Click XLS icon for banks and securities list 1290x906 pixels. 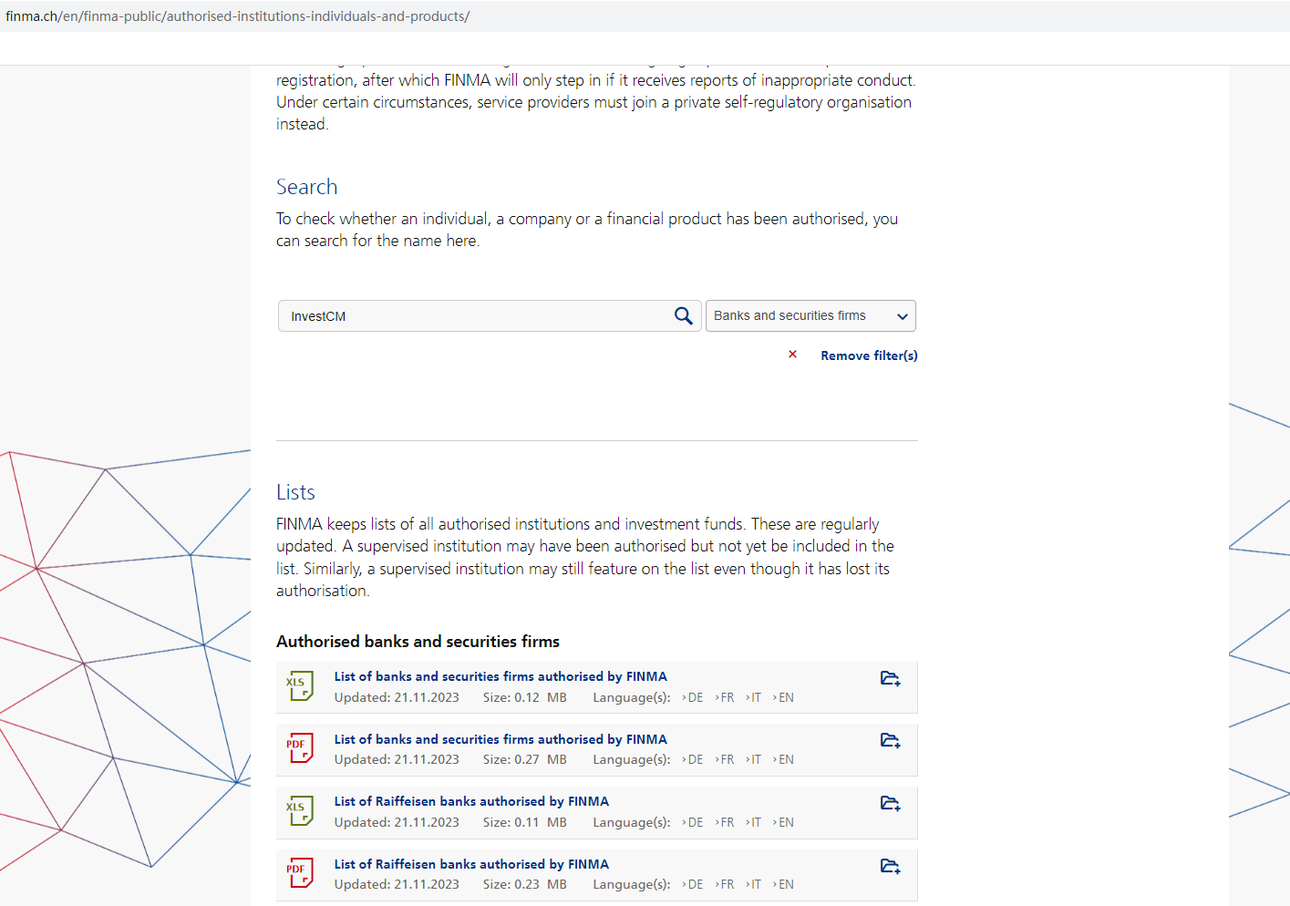(x=299, y=686)
